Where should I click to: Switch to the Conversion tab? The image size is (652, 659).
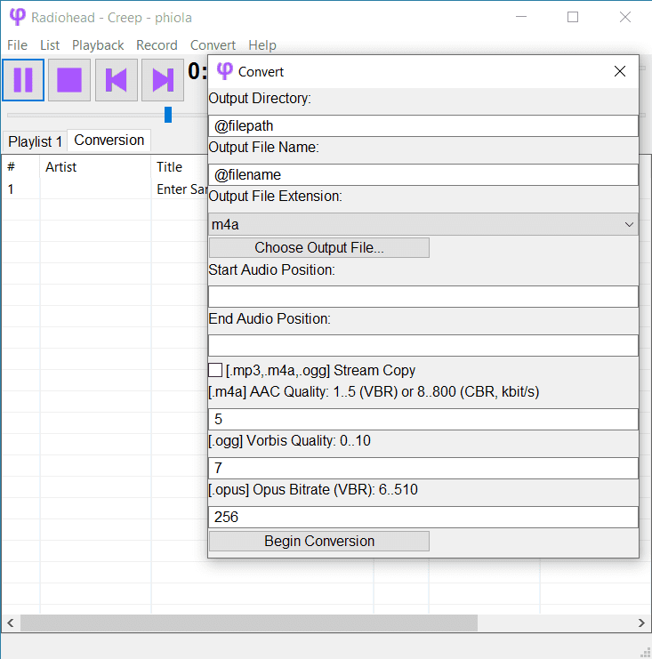point(109,140)
